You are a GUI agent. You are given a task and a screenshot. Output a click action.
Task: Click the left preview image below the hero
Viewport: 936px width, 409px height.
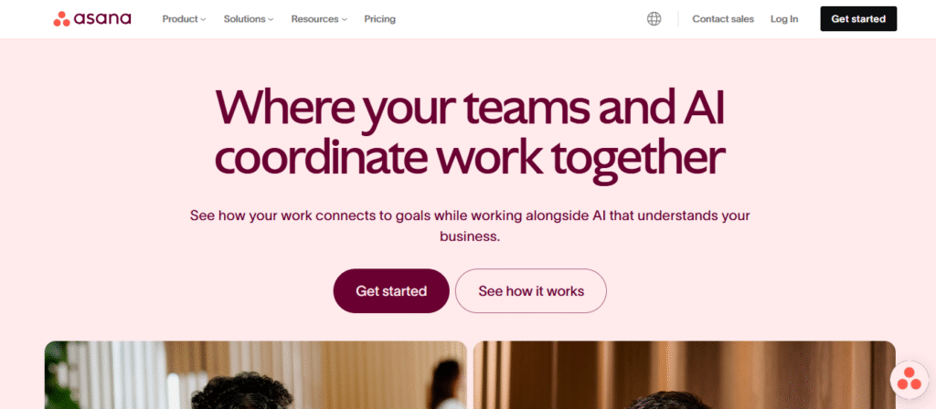(255, 375)
